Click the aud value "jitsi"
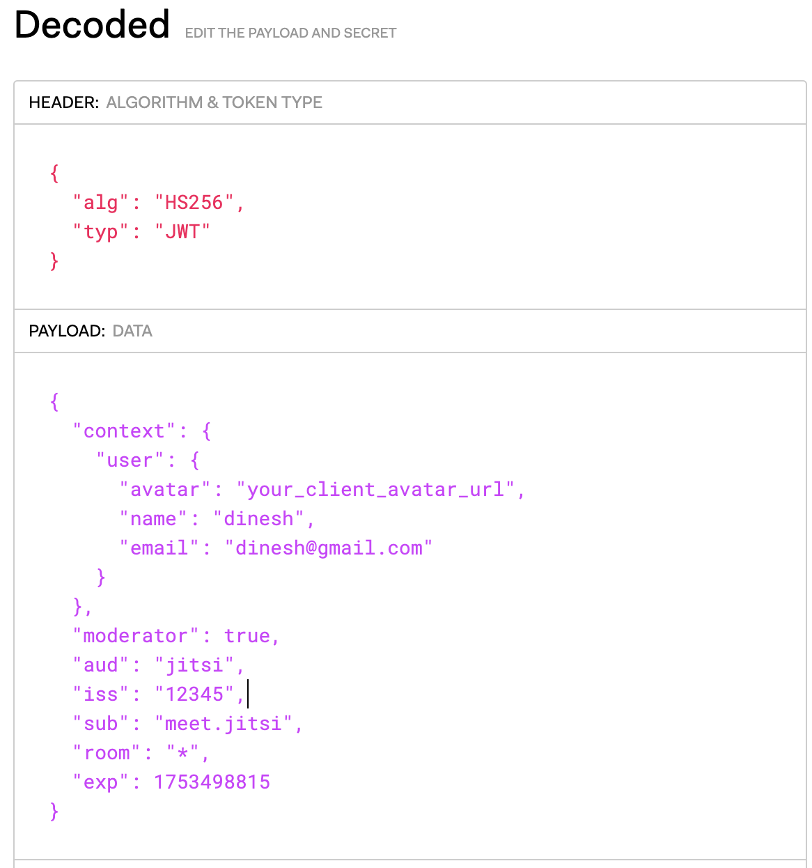Viewport: 812px width, 868px height. tap(194, 665)
